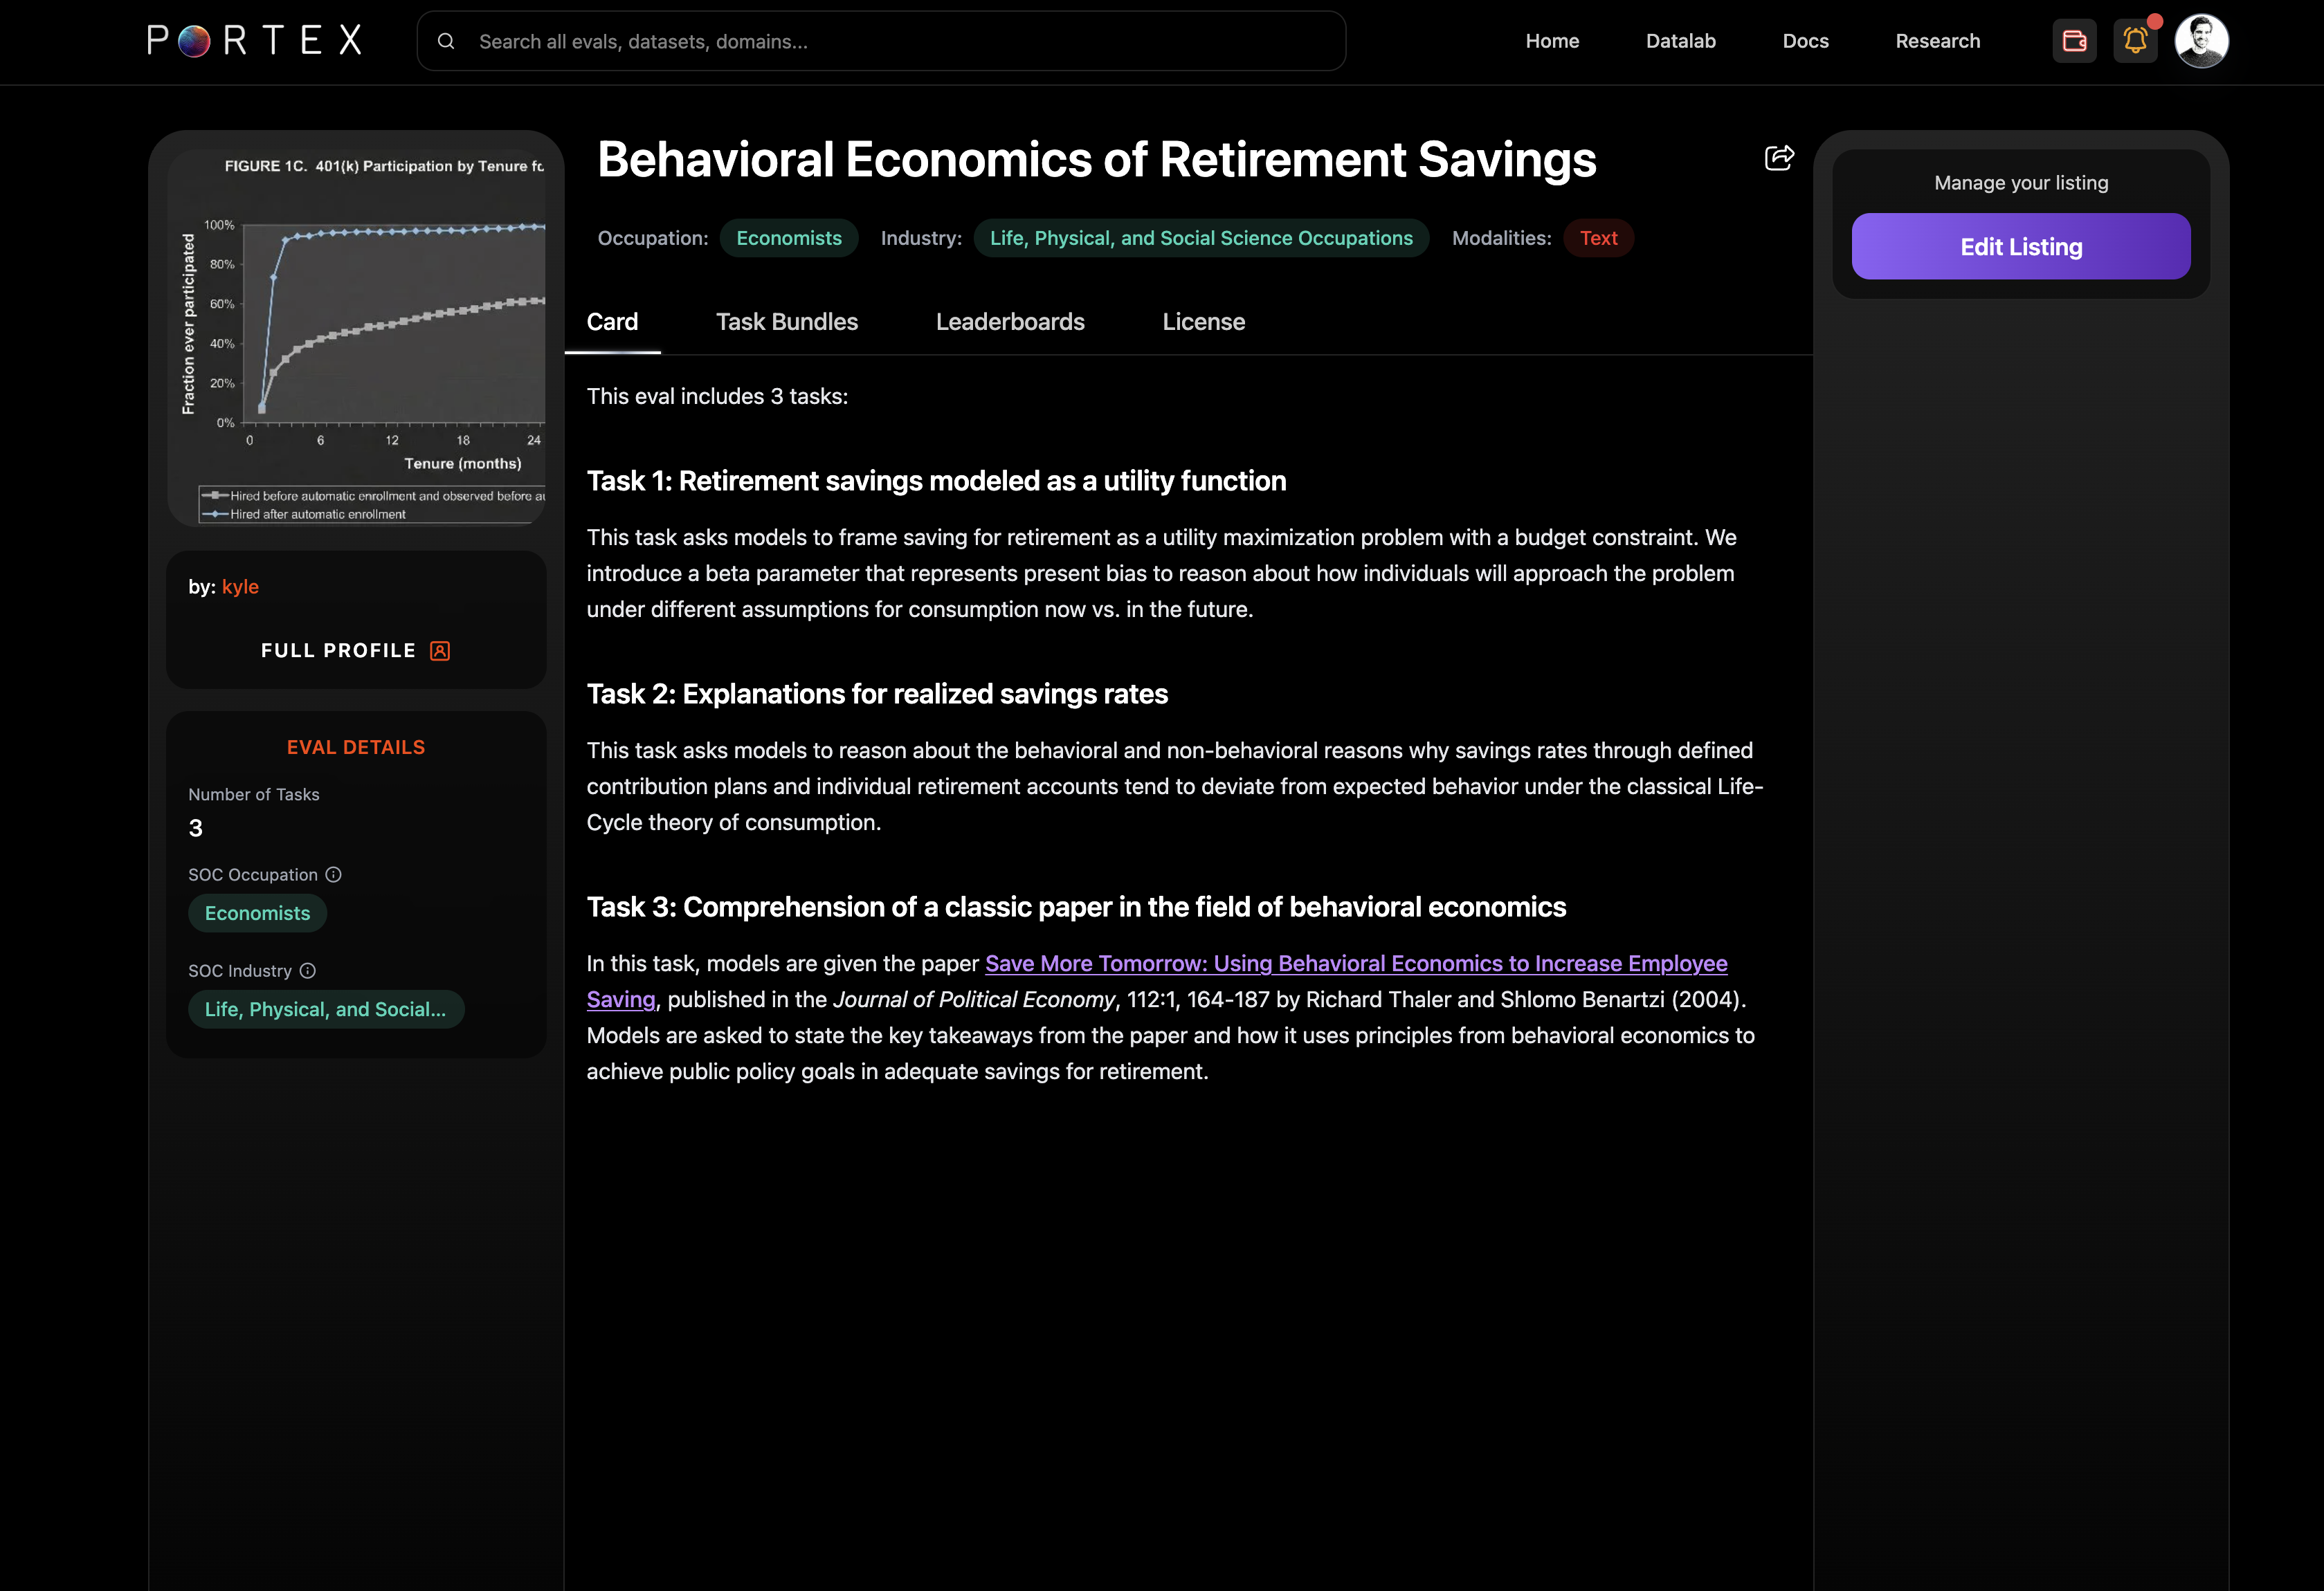
Task: Click the share listing icon
Action: coord(1778,158)
